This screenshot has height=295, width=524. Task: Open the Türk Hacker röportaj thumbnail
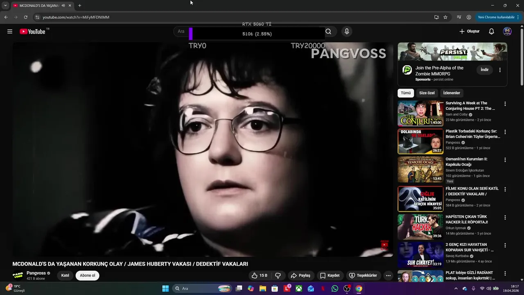tap(420, 227)
